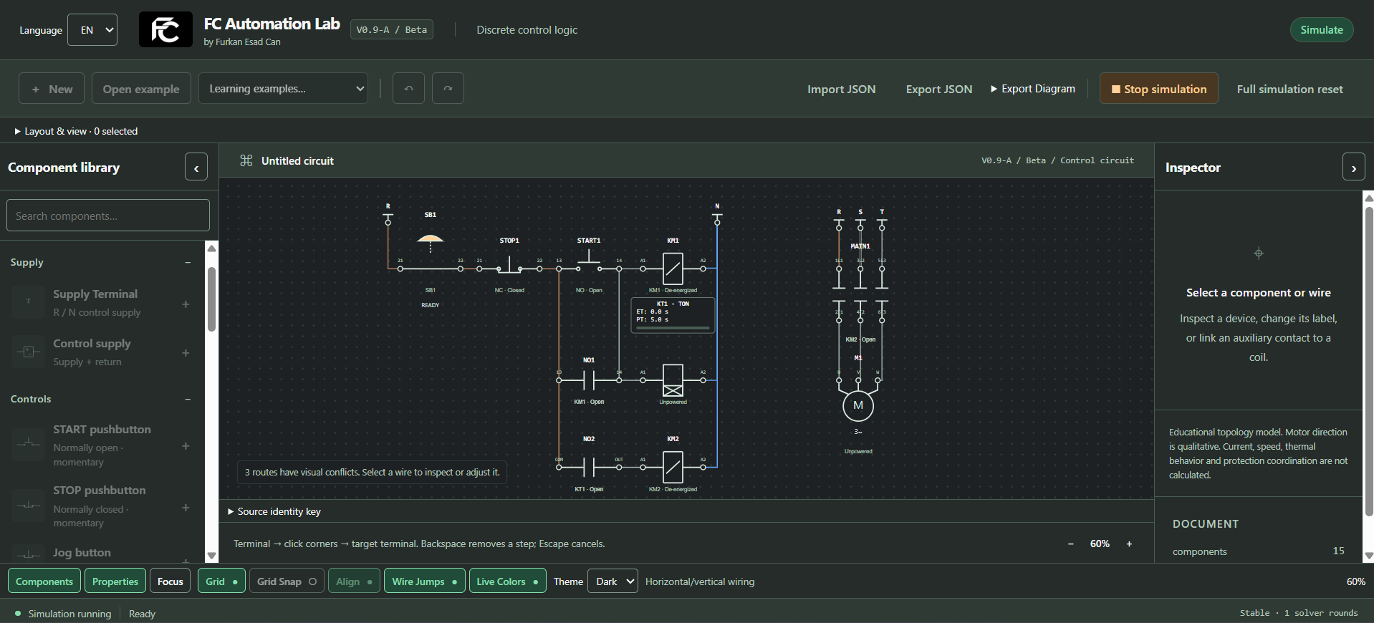Viewport: 1374px width, 623px height.
Task: Add START pushbutton with plus icon
Action: click(186, 445)
